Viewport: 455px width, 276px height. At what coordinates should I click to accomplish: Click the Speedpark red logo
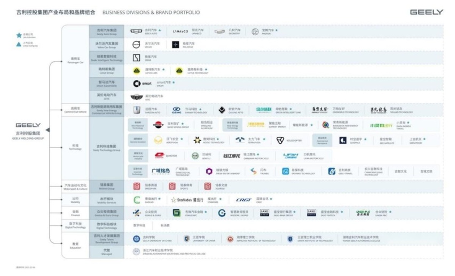[x=137, y=186]
